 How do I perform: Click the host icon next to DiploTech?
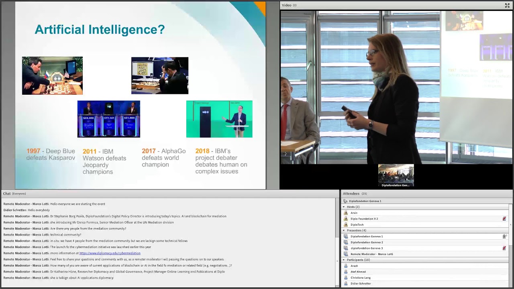(x=346, y=225)
